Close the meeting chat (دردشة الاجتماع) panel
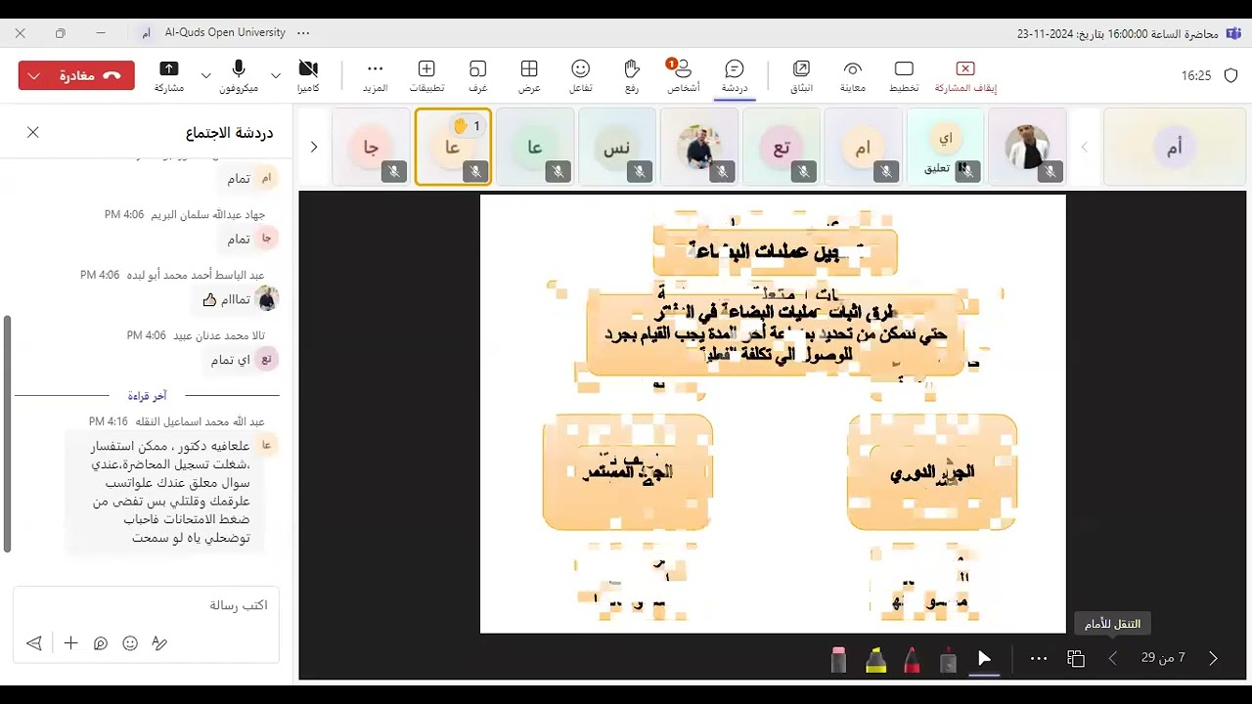Image resolution: width=1252 pixels, height=704 pixels. coord(33,132)
